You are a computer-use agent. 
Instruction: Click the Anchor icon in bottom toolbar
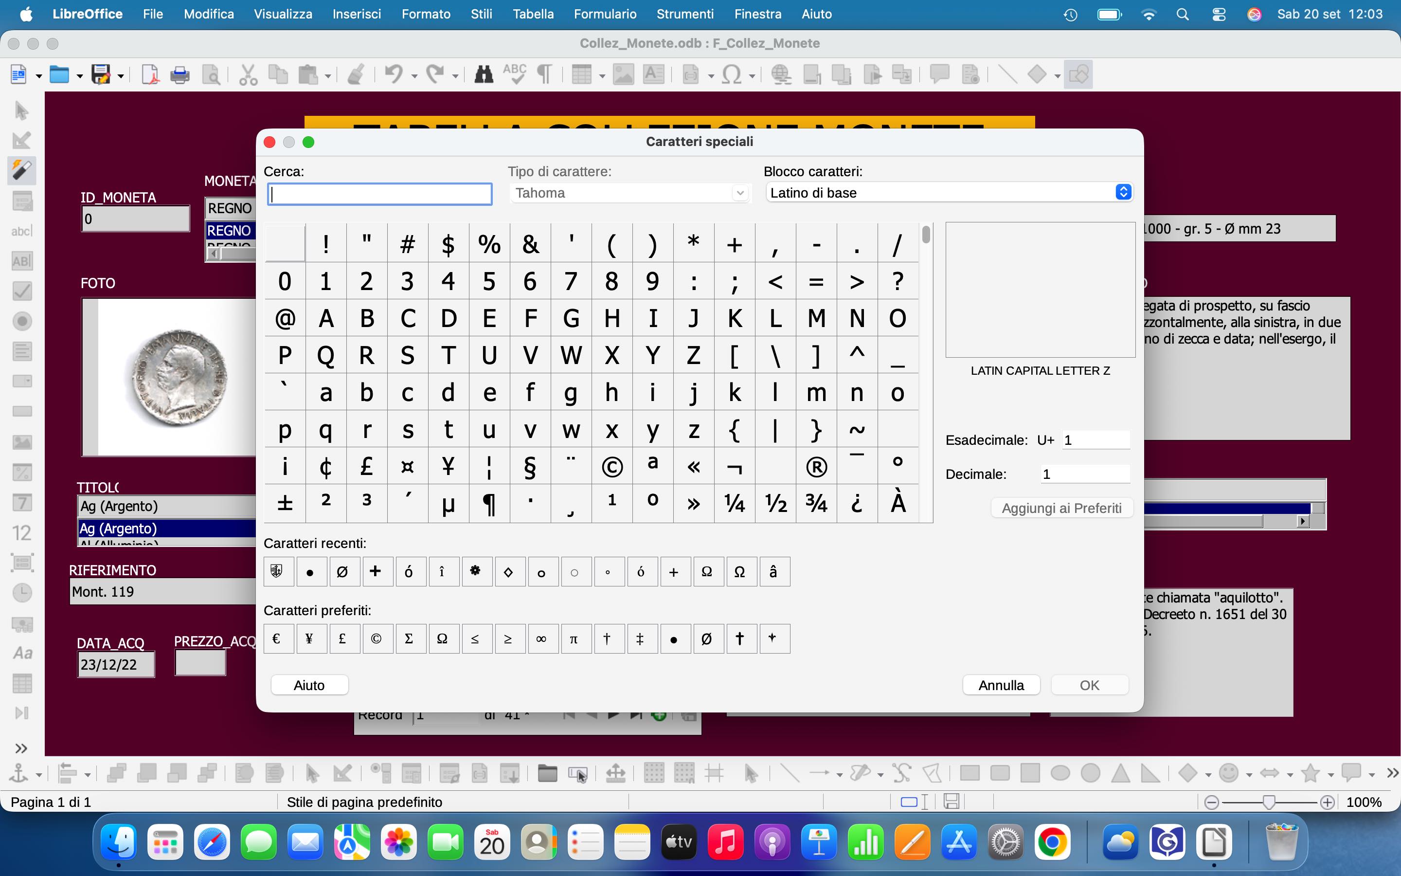point(18,773)
